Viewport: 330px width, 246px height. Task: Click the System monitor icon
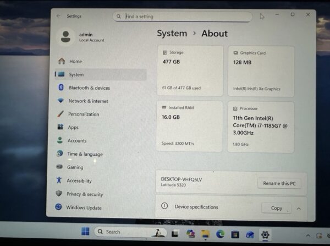(x=61, y=74)
